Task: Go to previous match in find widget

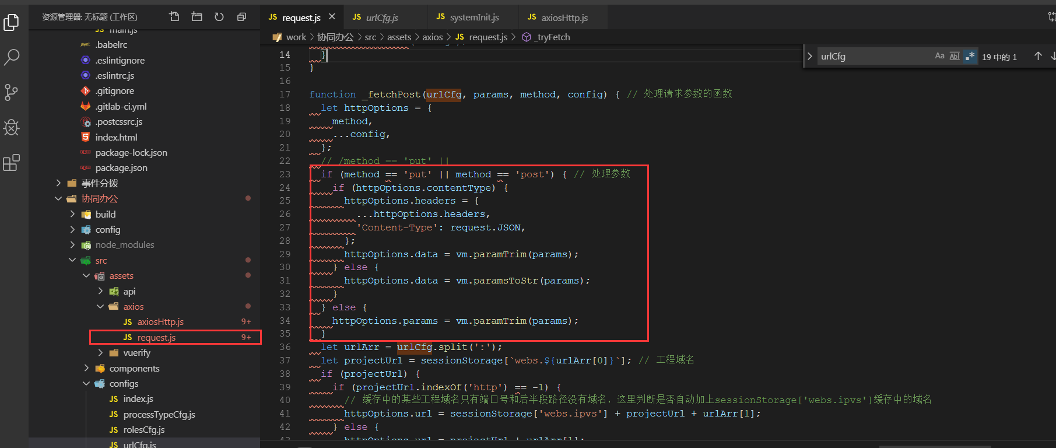Action: pos(1038,56)
